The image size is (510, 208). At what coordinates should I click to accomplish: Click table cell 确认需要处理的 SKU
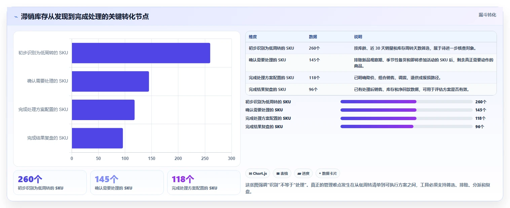click(x=267, y=60)
